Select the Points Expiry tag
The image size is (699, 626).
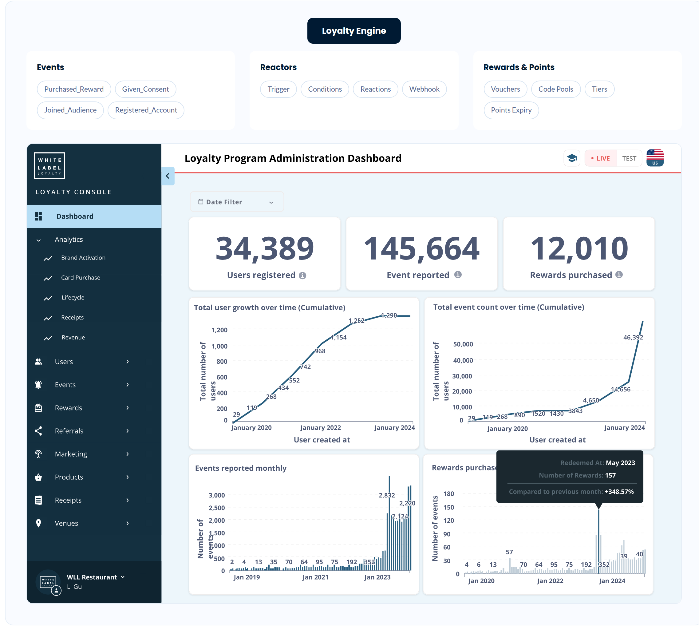coord(511,110)
